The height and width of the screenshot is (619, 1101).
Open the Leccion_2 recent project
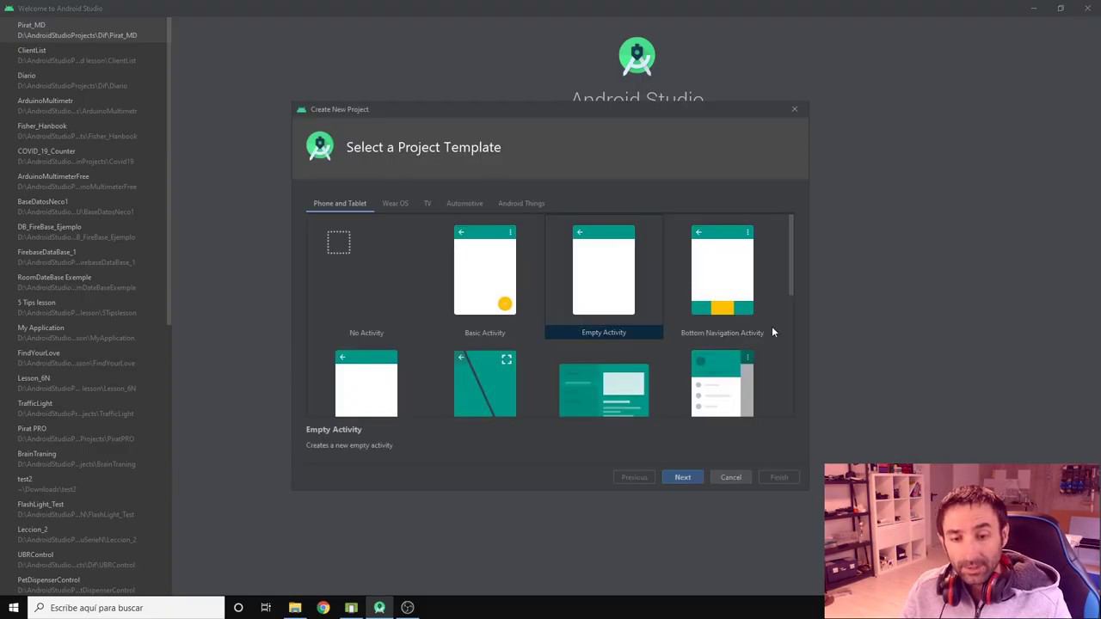(x=83, y=534)
